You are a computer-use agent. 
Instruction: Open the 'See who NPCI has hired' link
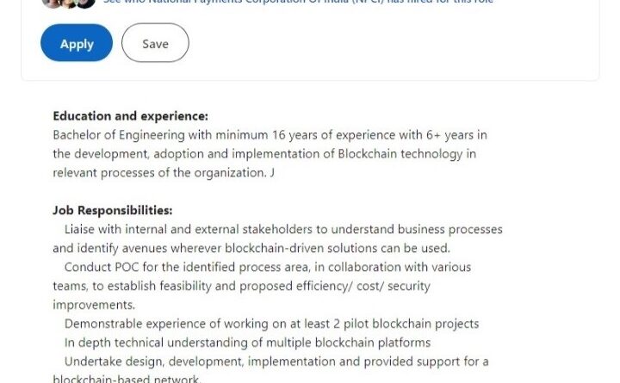[297, 3]
